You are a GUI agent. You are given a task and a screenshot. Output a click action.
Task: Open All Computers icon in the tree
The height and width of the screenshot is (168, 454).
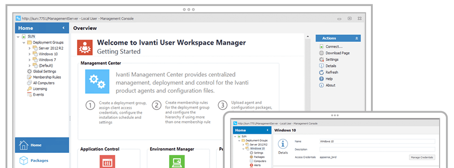pyautogui.click(x=29, y=83)
